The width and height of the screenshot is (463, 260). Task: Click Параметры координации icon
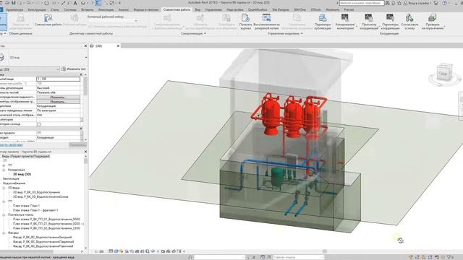(x=390, y=17)
